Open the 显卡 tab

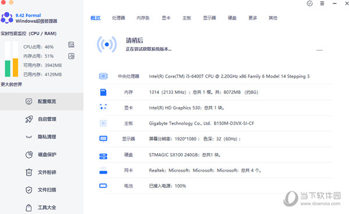pyautogui.click(x=166, y=18)
